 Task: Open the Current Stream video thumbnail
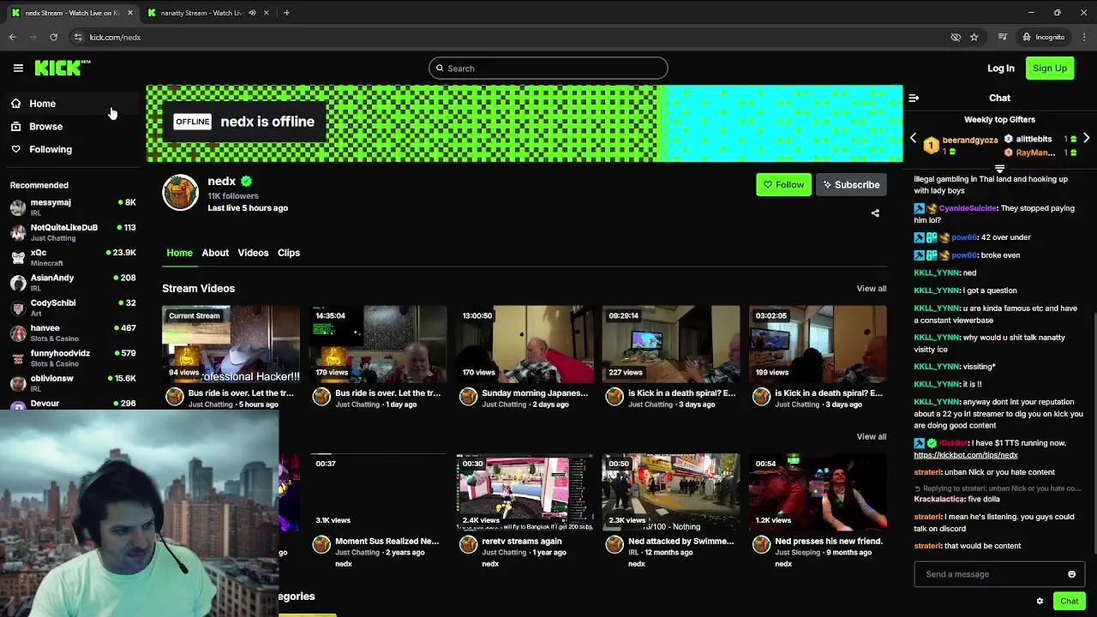(231, 344)
